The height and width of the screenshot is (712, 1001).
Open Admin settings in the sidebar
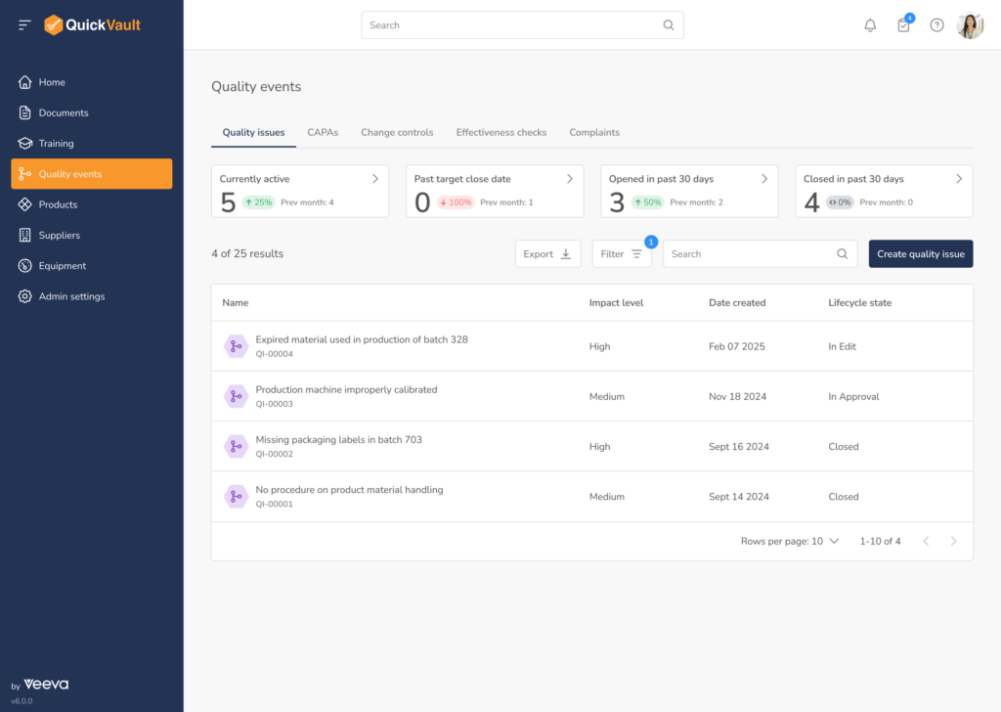[71, 296]
